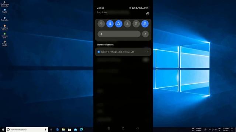This screenshot has width=236, height=132.
Task: Click the 'Silent notifications' heading
Action: [x=105, y=45]
